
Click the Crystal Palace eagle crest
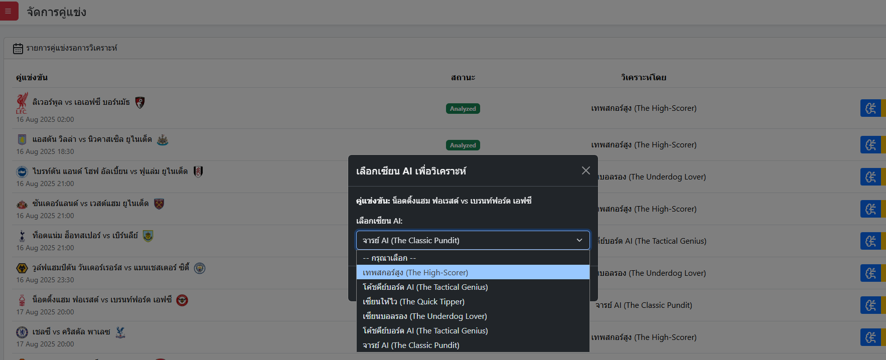click(120, 332)
